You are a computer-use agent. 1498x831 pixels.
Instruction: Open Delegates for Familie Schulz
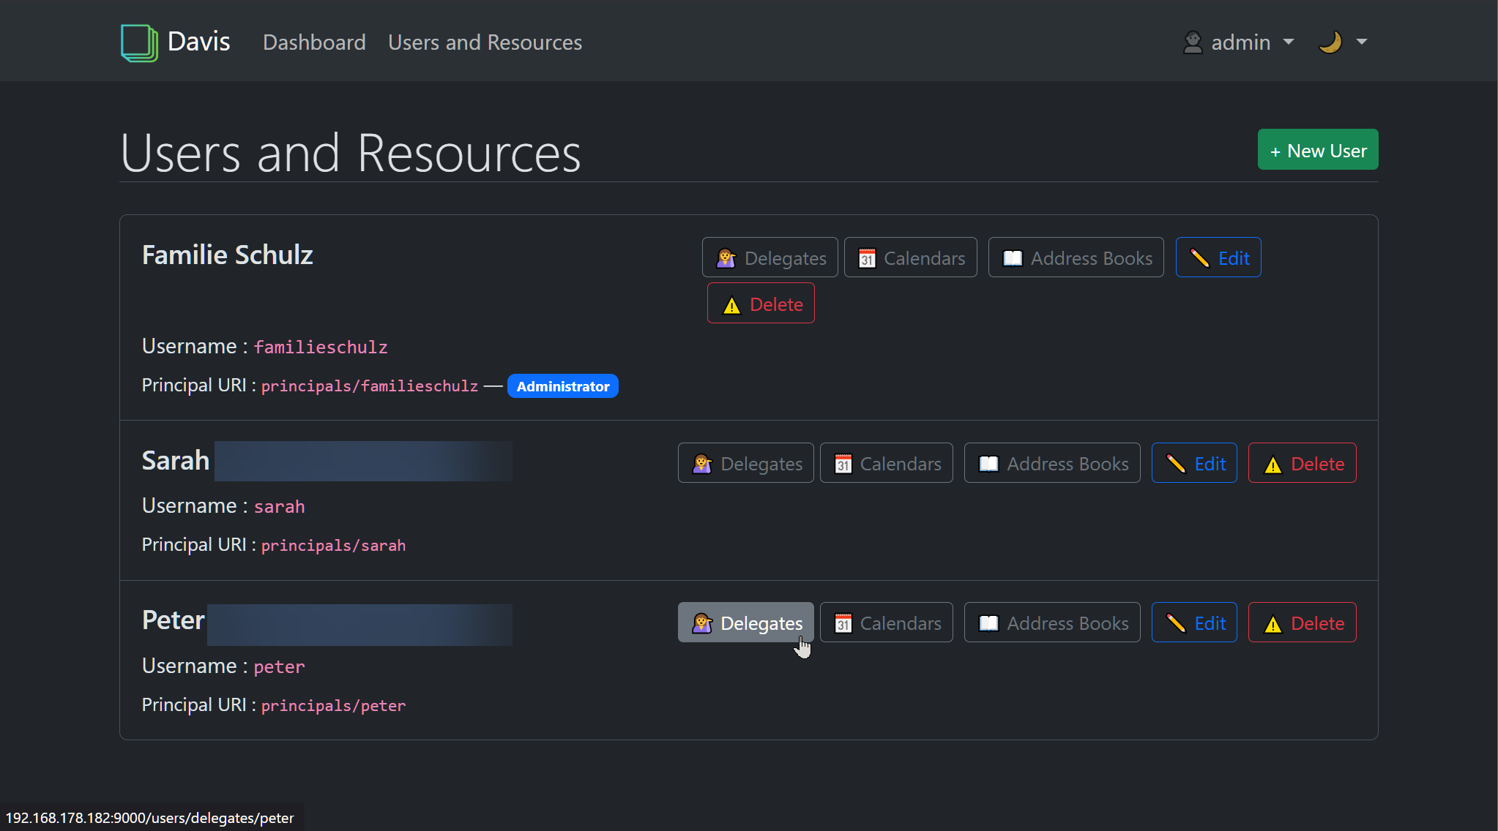[x=770, y=257]
